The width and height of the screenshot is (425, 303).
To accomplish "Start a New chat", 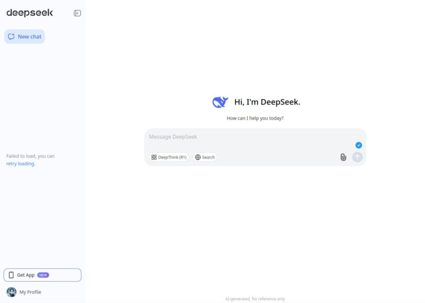I will (24, 37).
